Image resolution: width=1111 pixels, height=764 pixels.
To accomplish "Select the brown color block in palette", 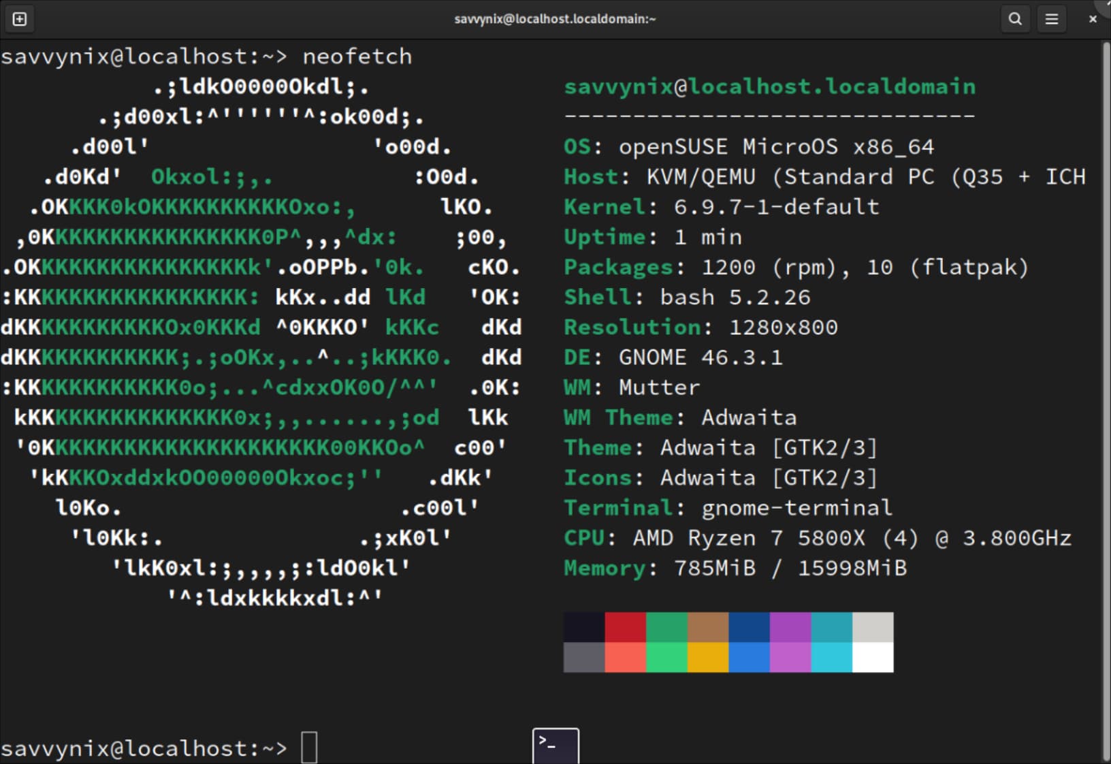I will (708, 627).
